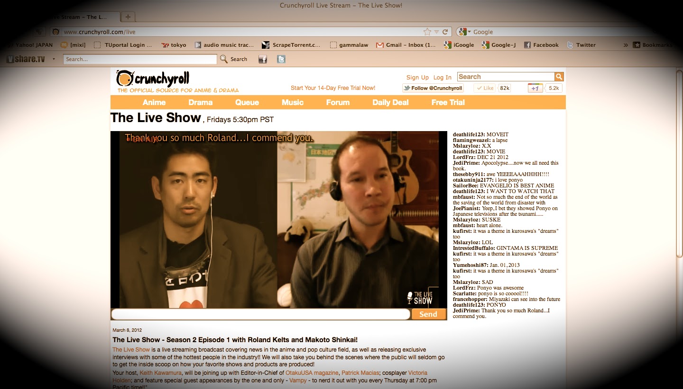Open the Anime menu
This screenshot has width=683, height=389.
[x=154, y=102]
